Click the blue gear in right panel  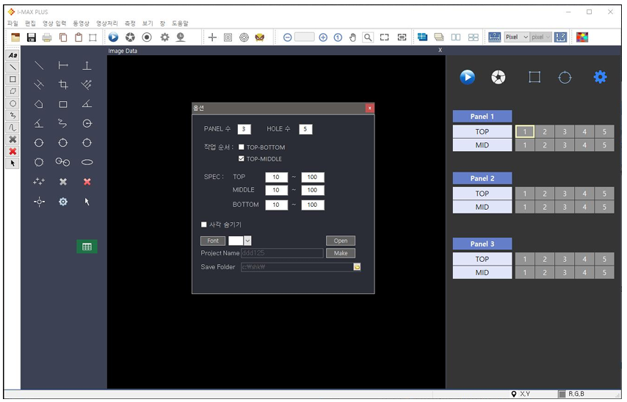point(600,77)
